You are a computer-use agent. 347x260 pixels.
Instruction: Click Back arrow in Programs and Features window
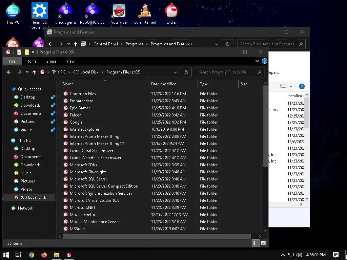50,44
